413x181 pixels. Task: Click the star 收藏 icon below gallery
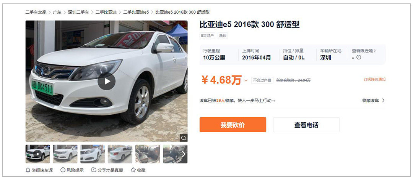[133, 170]
